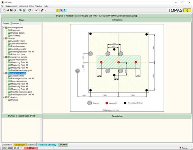The height and width of the screenshot is (150, 193).
Task: Click the Prearrangements folder icon
Action: 6,28
